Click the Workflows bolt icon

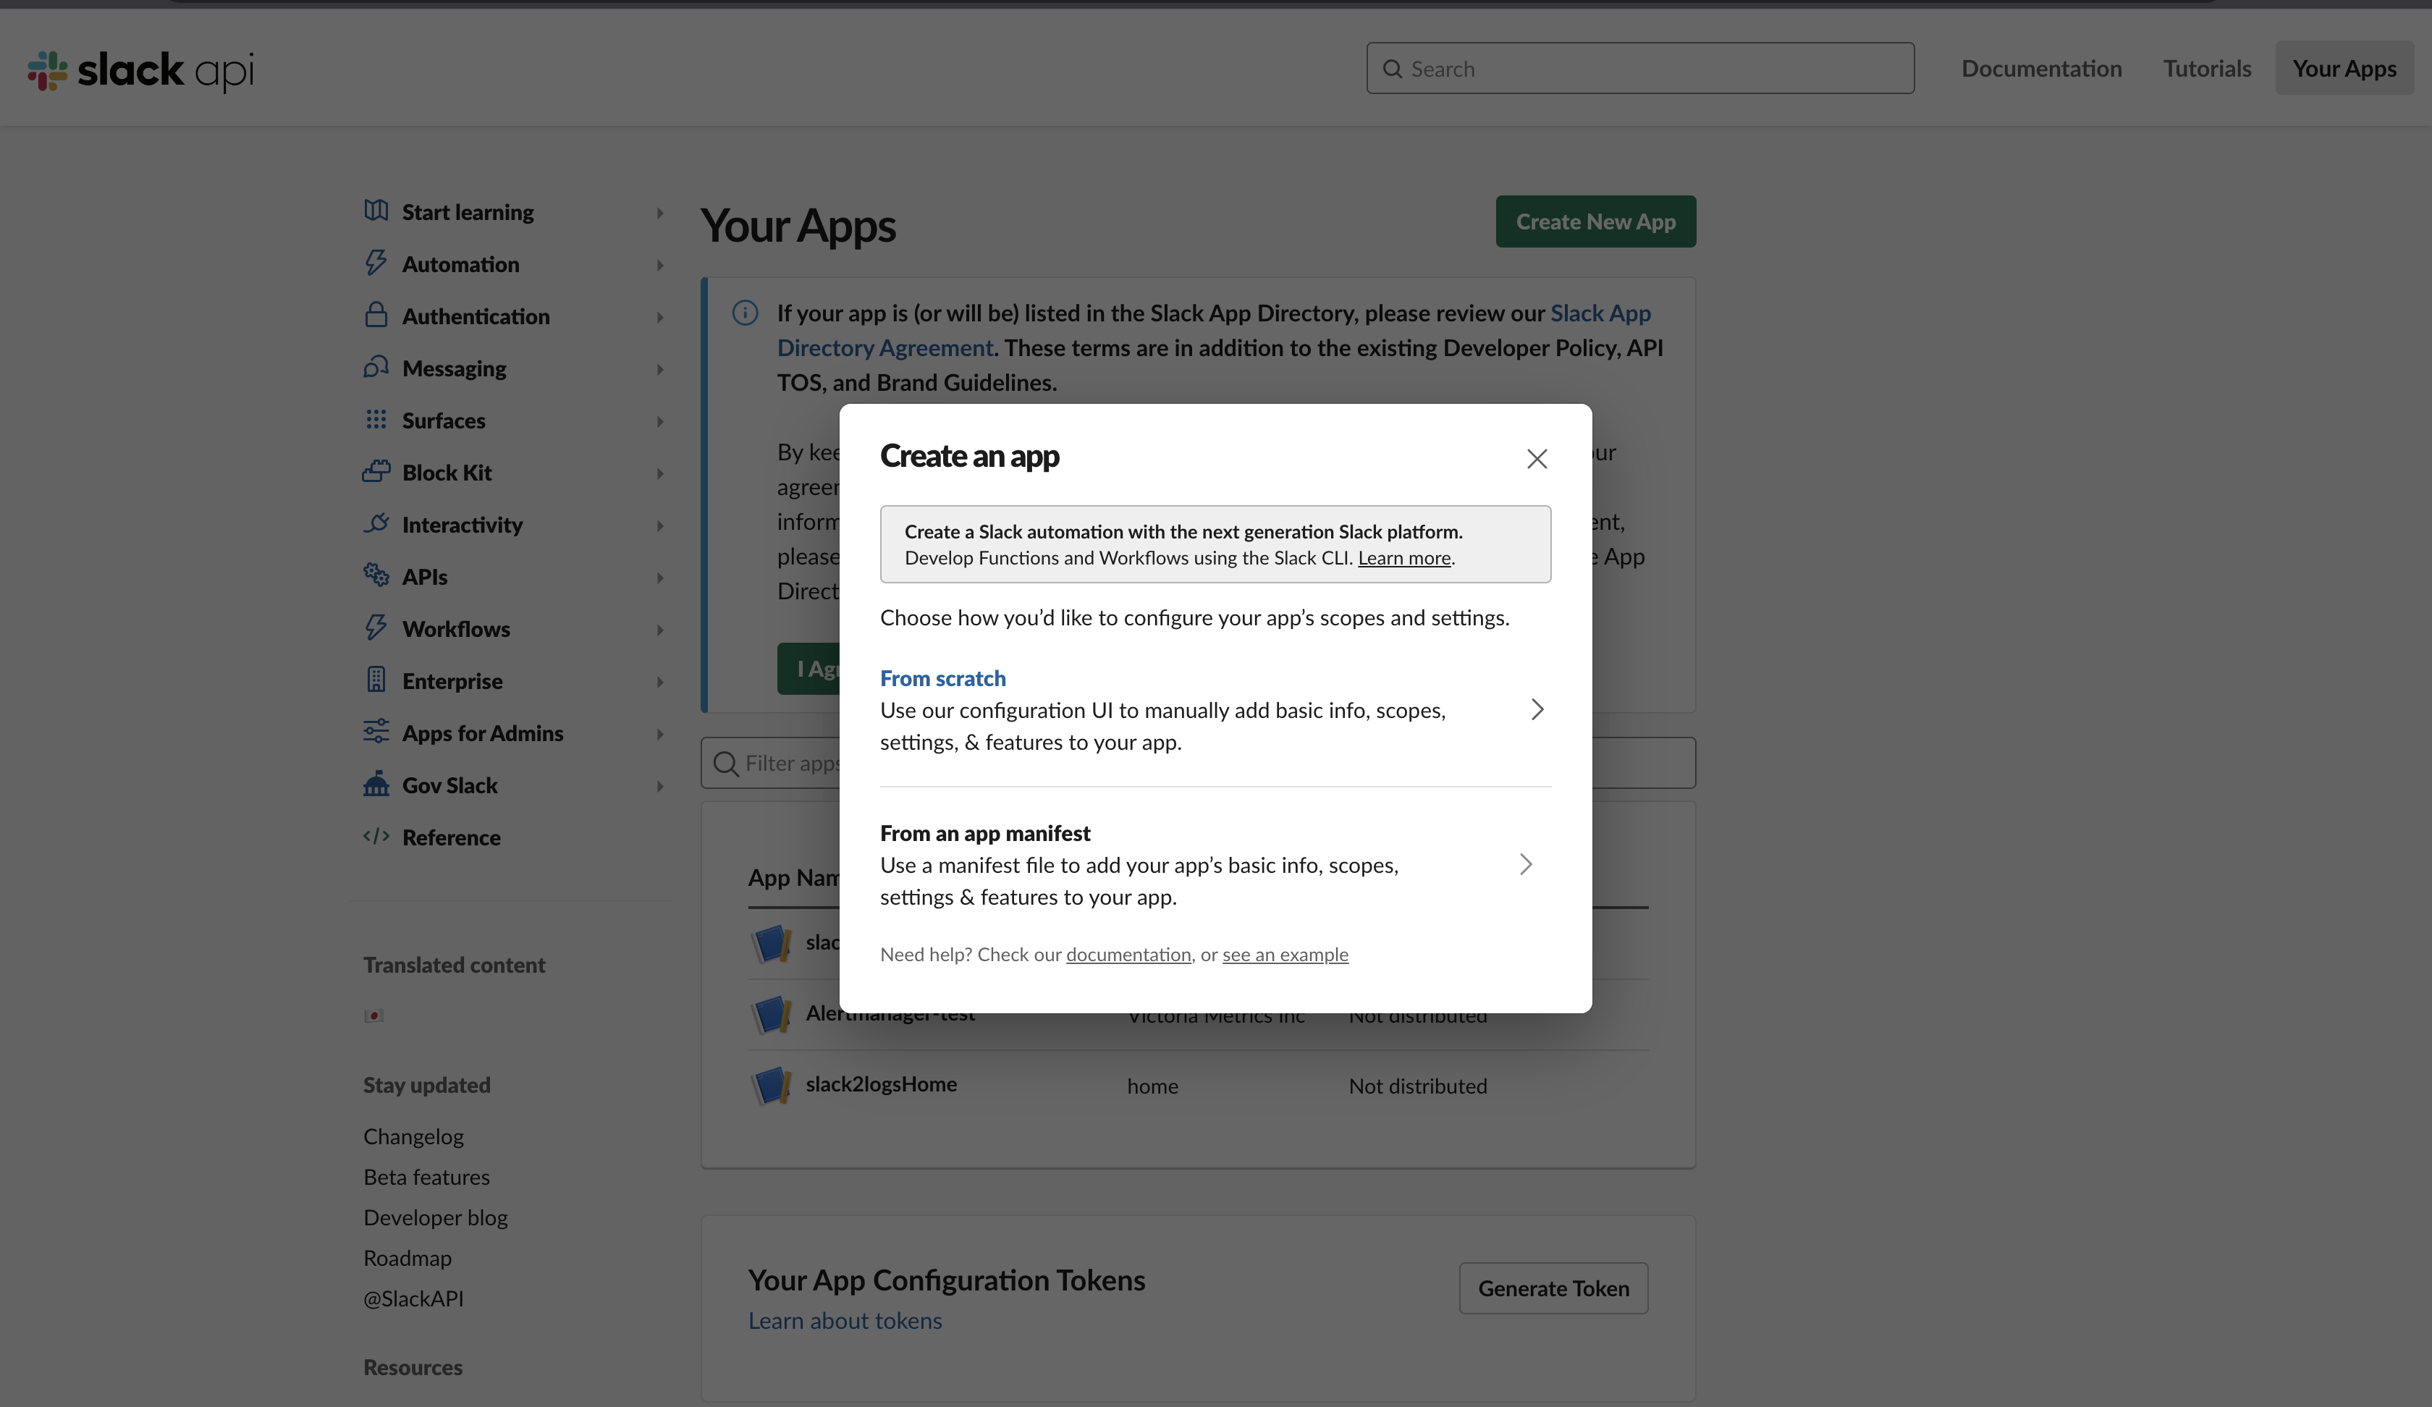coord(376,628)
